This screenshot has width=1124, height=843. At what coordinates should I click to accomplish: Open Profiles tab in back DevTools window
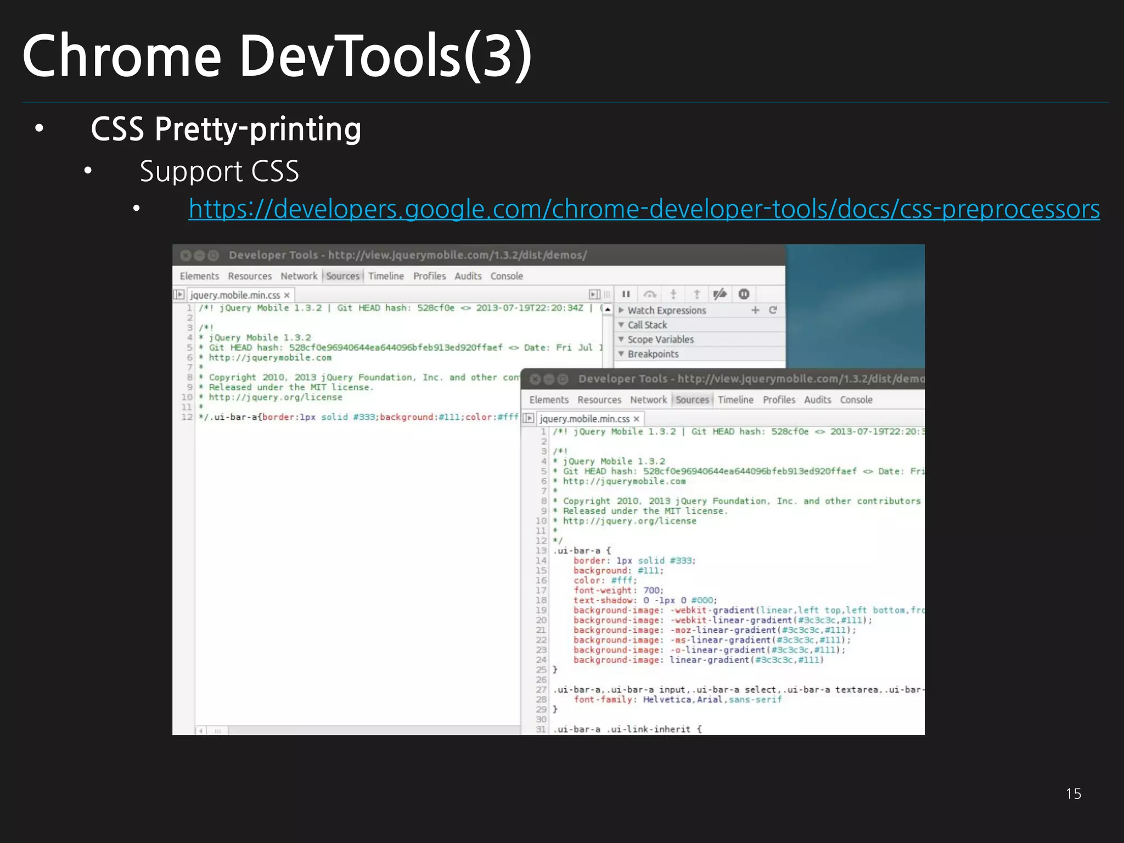(429, 276)
